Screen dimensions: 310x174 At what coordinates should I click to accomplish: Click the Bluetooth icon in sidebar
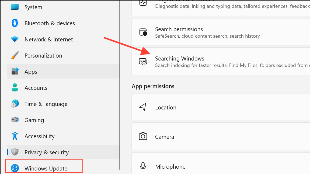click(15, 23)
